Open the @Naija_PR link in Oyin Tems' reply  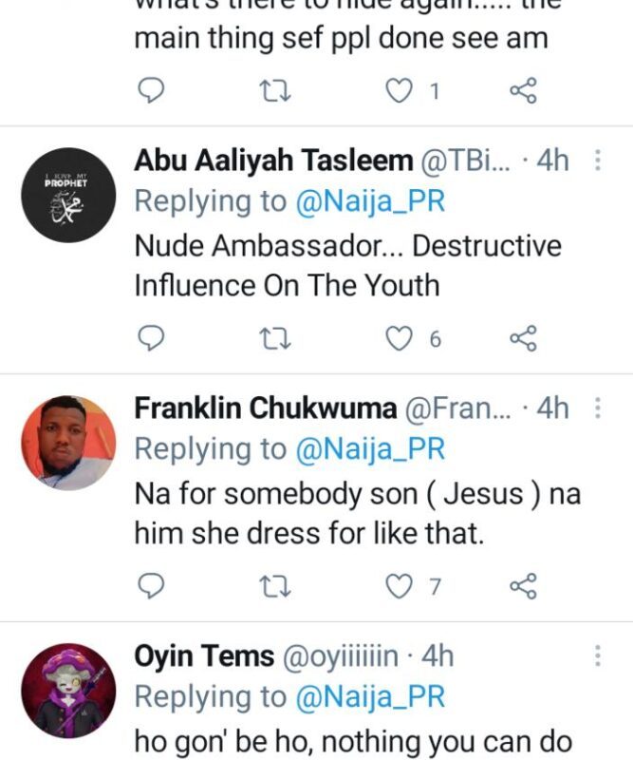pos(369,696)
